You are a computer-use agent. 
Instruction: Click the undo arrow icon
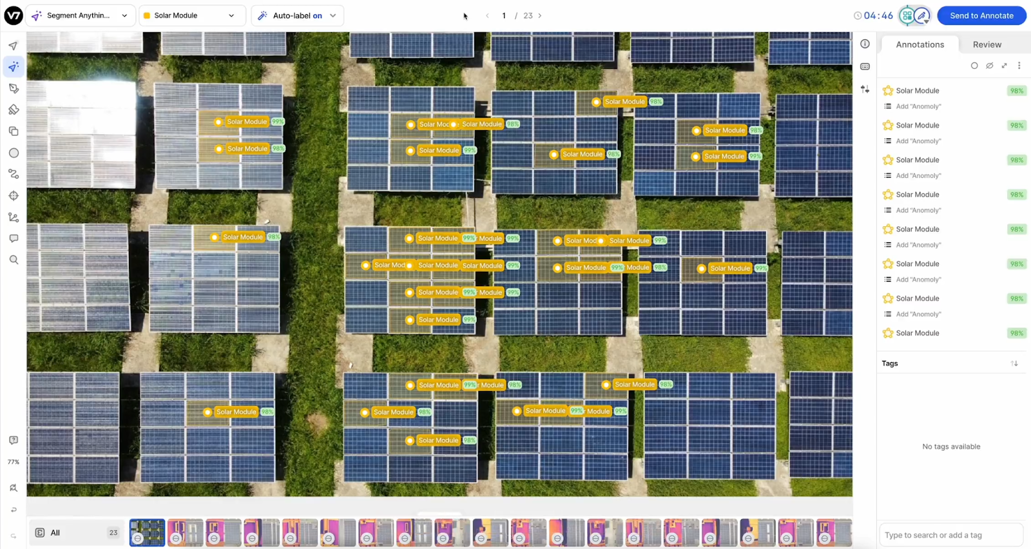tap(14, 510)
